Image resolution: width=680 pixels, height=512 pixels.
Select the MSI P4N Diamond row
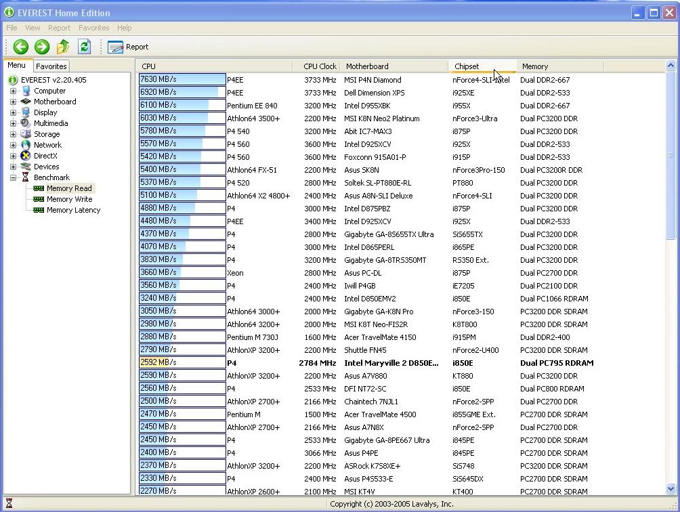(401, 80)
